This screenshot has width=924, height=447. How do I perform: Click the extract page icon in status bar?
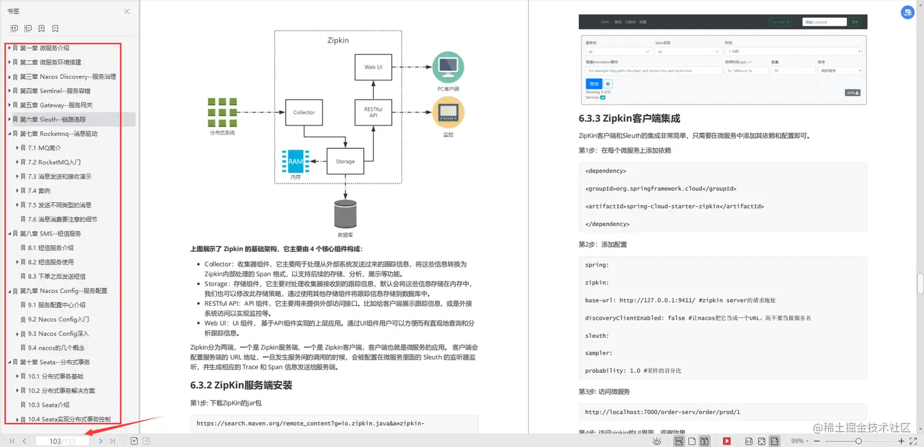[x=146, y=441]
